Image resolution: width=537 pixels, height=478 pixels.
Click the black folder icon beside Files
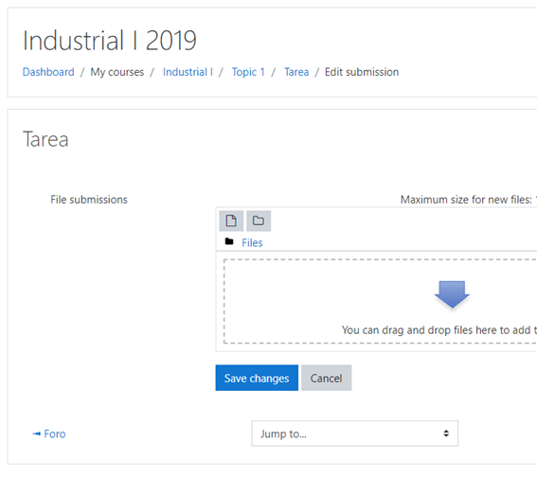(229, 241)
